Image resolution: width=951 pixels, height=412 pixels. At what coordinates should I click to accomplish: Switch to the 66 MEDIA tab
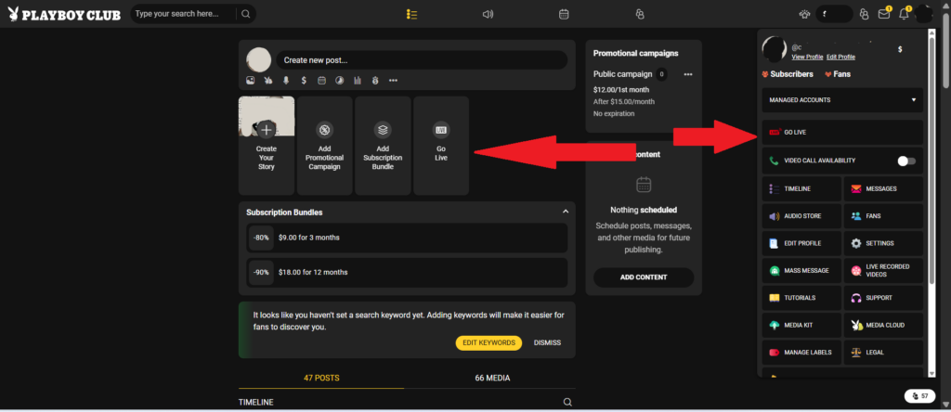click(492, 378)
